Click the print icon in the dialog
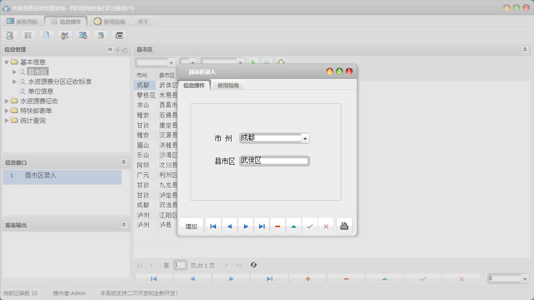 (344, 226)
